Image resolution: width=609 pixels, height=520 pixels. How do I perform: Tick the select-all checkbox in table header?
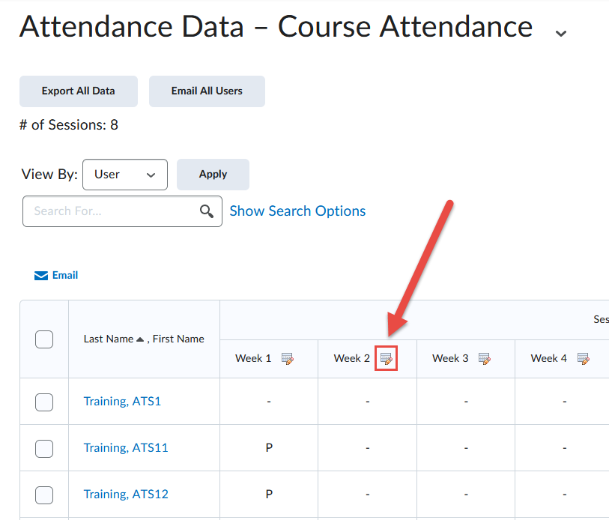(x=44, y=339)
